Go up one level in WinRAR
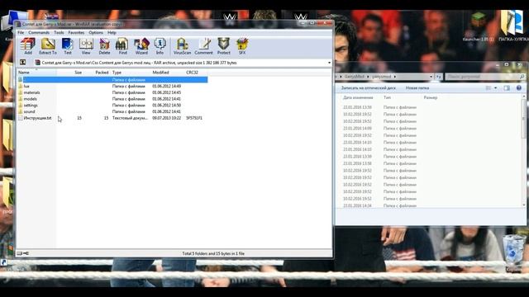This screenshot has height=297, width=529. click(22, 63)
